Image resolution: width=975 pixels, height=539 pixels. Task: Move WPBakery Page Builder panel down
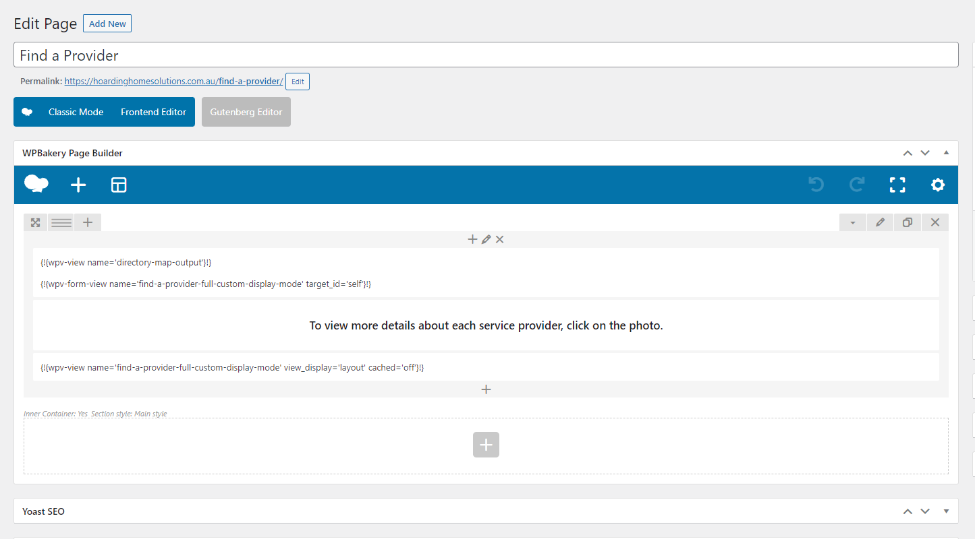925,153
